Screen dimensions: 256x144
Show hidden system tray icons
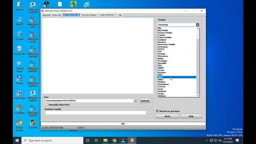tap(207, 140)
